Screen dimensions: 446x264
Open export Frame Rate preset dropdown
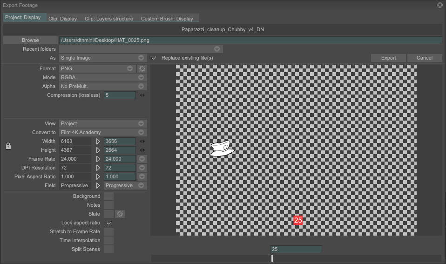point(142,159)
